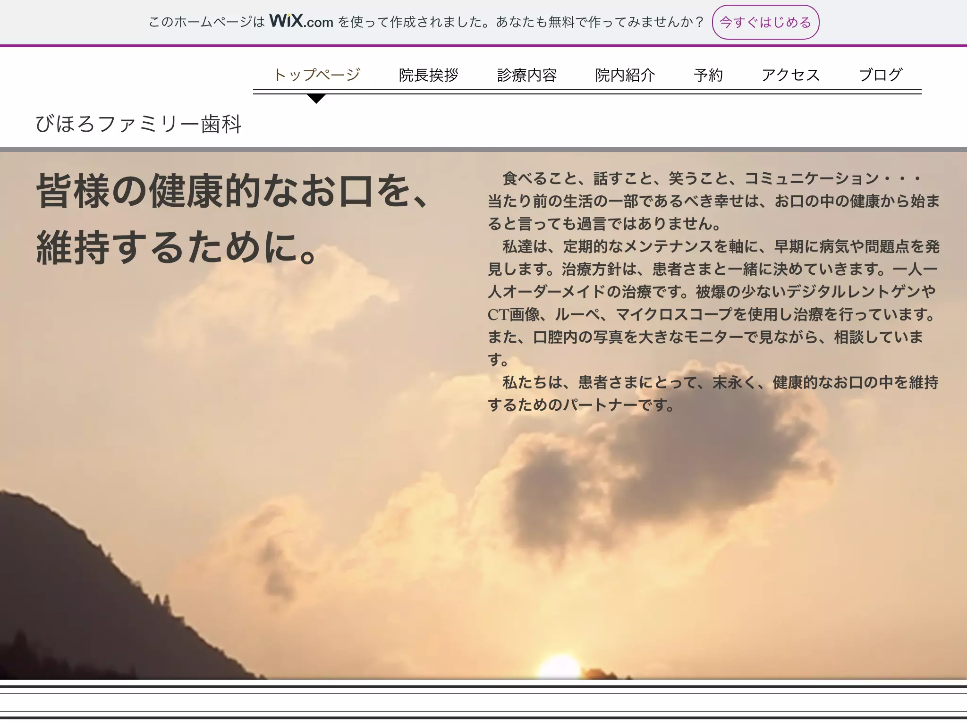Click the 今すぐはじめる button
This screenshot has height=725, width=967.
[765, 22]
